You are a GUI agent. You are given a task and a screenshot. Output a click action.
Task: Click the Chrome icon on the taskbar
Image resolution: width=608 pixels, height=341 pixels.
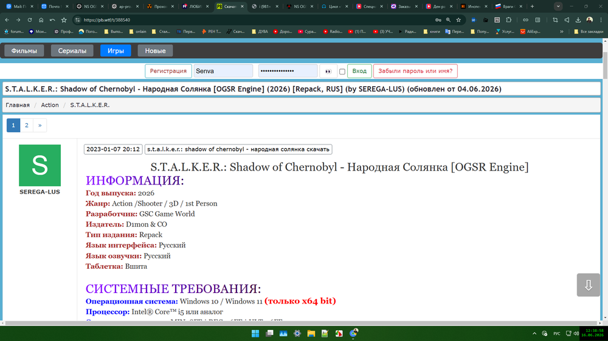353,333
